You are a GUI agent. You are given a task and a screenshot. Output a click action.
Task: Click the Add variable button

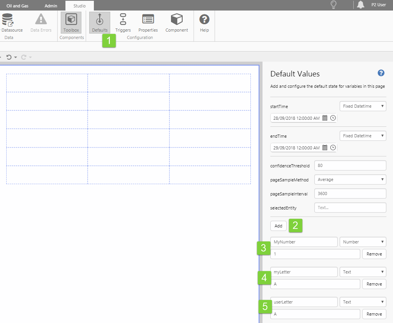[278, 226]
